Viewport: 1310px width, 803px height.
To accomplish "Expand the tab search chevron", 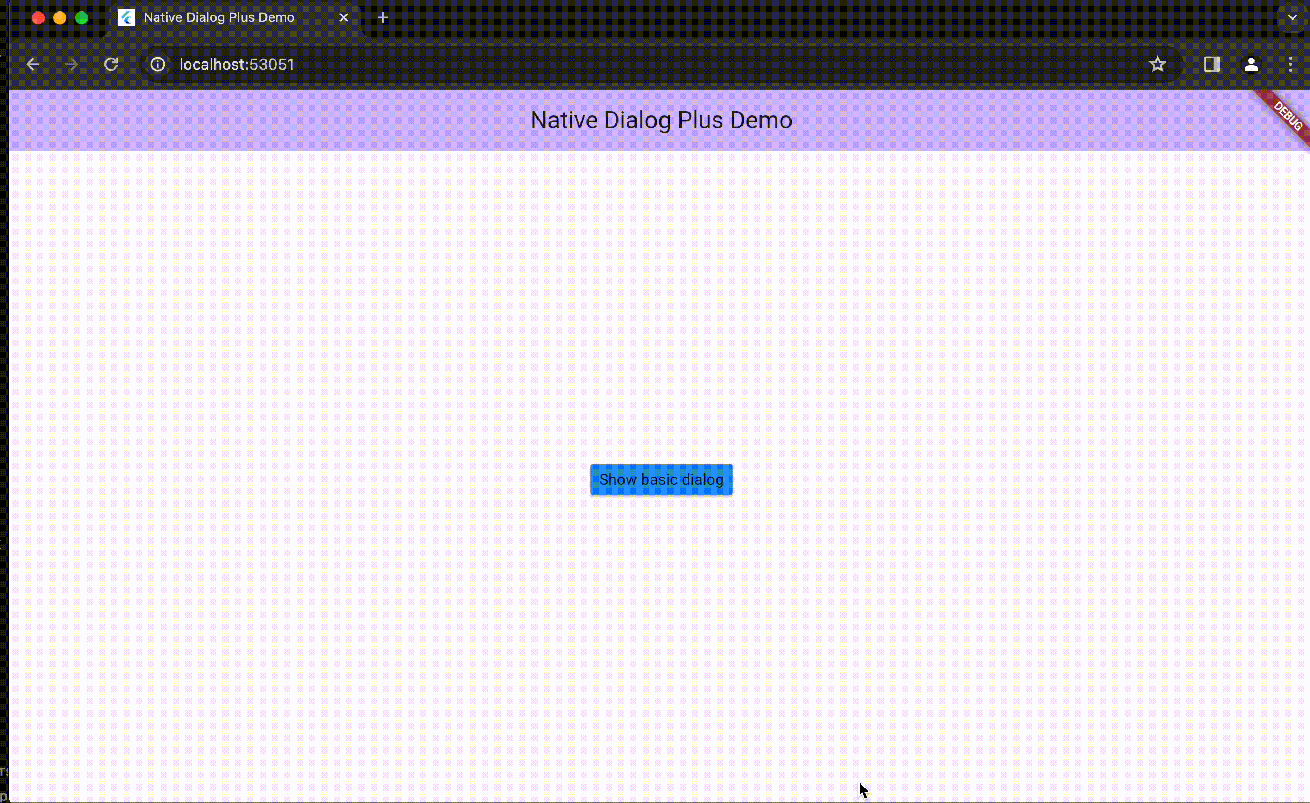I will click(1292, 17).
